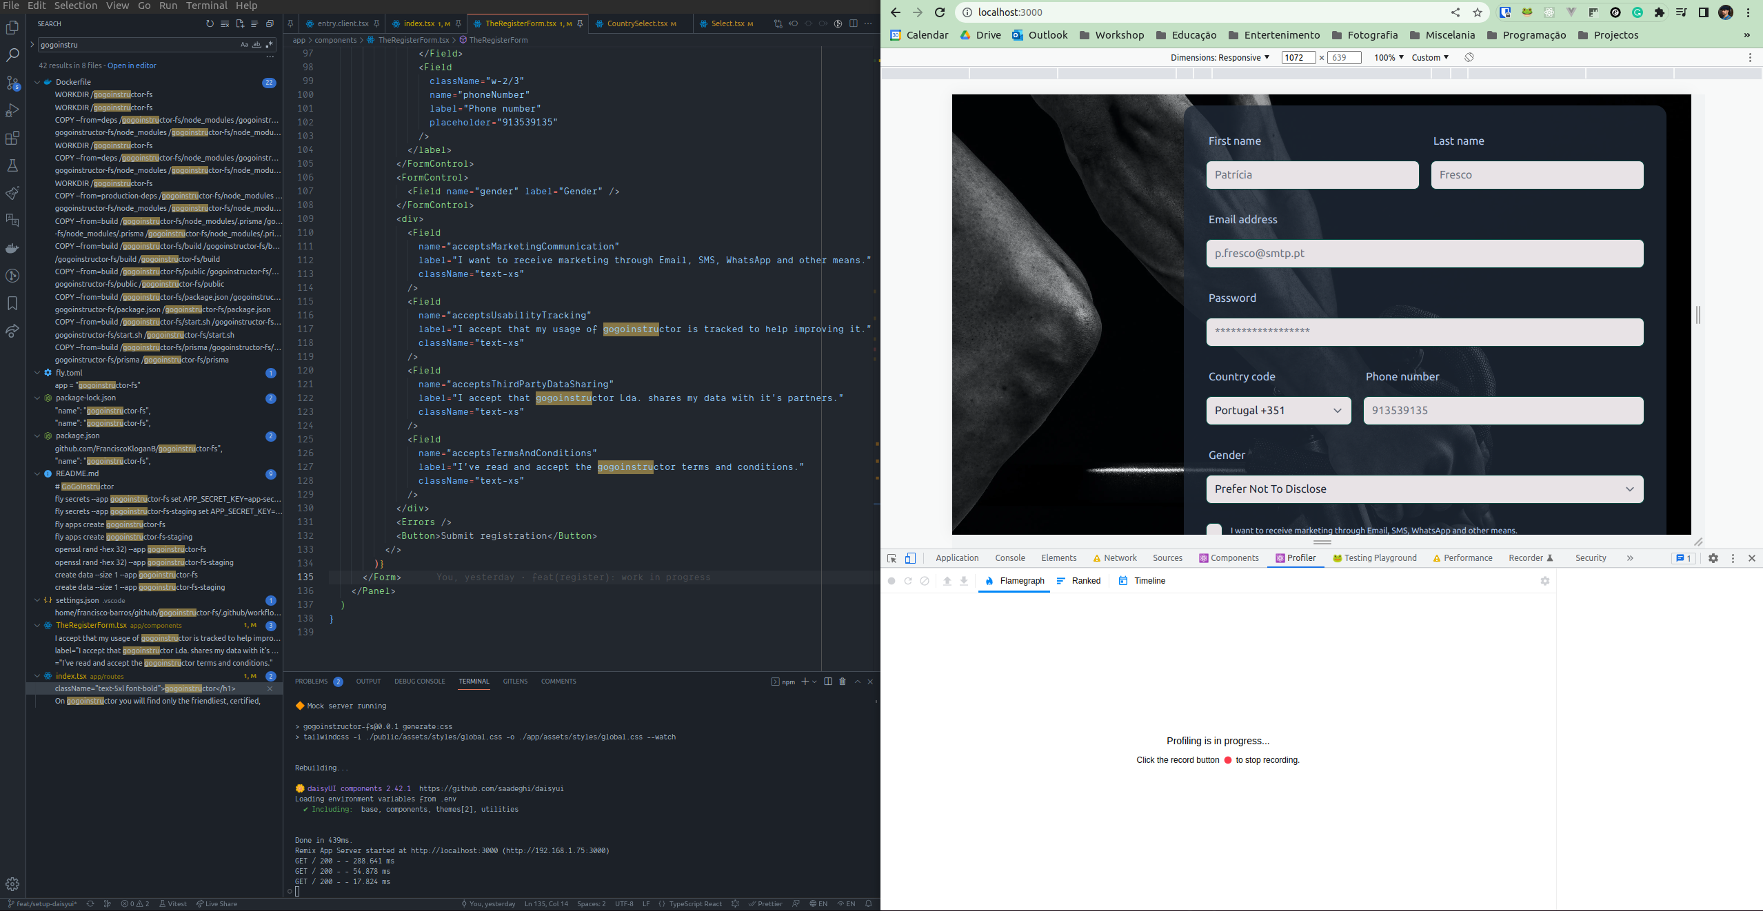Open the DevTools settings gear
Screen dimensions: 1763x911
[1714, 558]
